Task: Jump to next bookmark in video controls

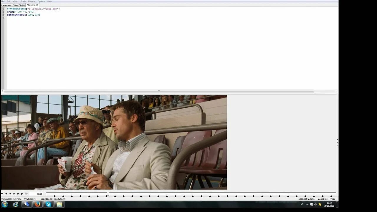Action: 18,194
